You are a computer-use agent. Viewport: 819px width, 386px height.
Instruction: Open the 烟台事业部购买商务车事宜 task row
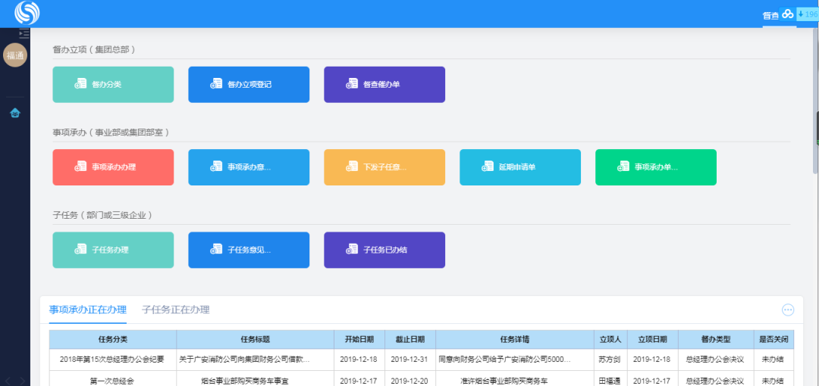pos(244,380)
